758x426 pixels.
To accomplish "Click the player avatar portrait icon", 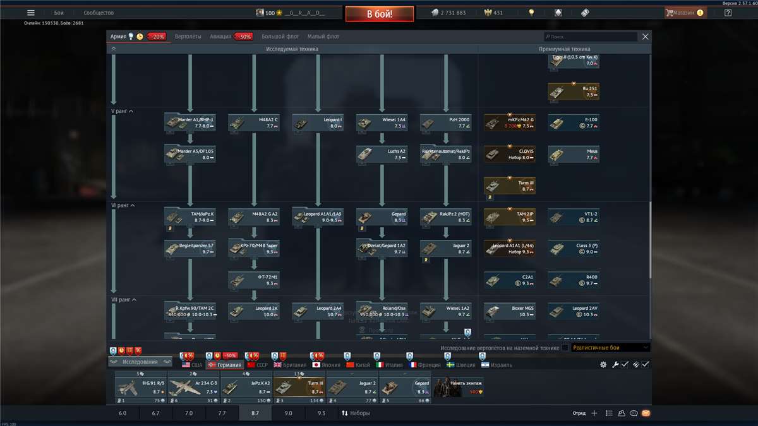I will [x=260, y=13].
